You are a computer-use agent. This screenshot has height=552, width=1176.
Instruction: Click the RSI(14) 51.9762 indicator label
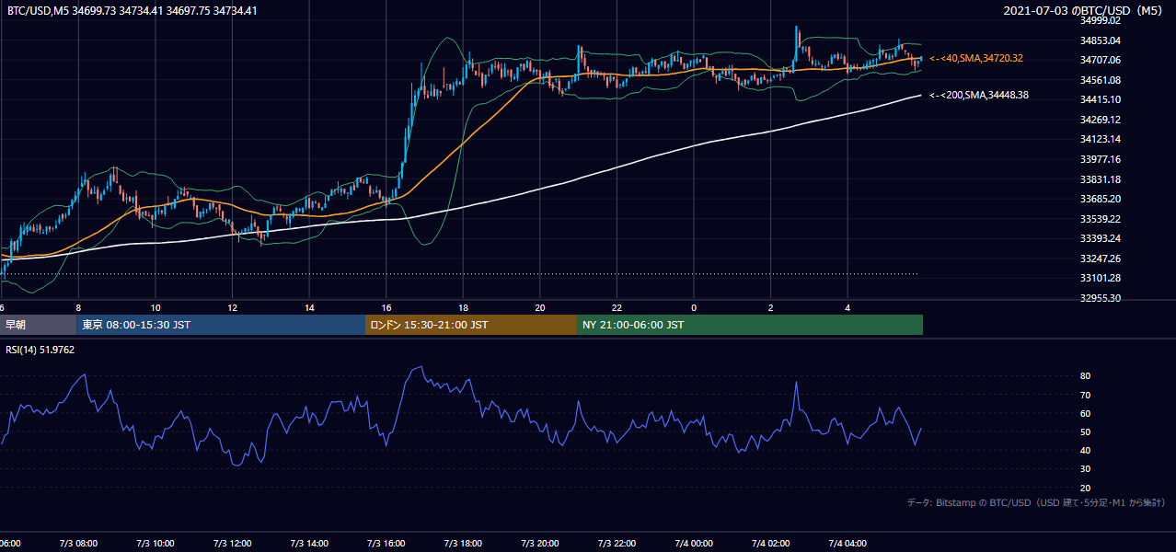click(x=40, y=349)
